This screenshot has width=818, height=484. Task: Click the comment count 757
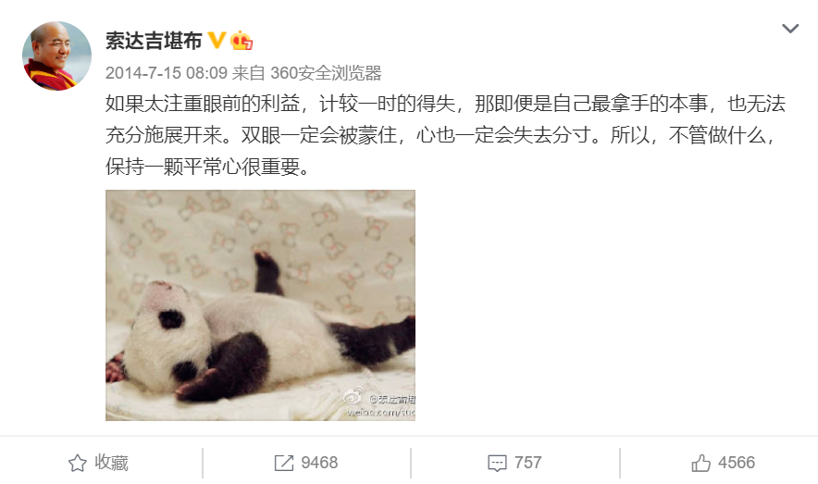(528, 463)
